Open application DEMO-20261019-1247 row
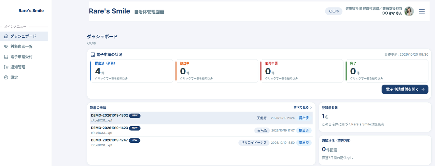The height and width of the screenshot is (166, 435). pyautogui.click(x=201, y=143)
